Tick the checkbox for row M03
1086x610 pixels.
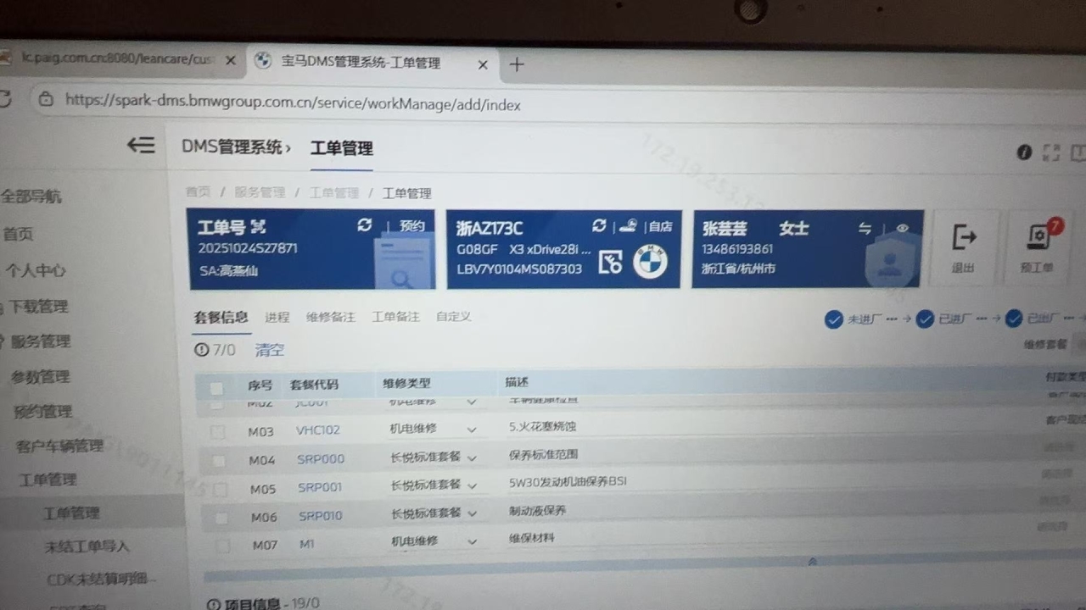tap(218, 432)
